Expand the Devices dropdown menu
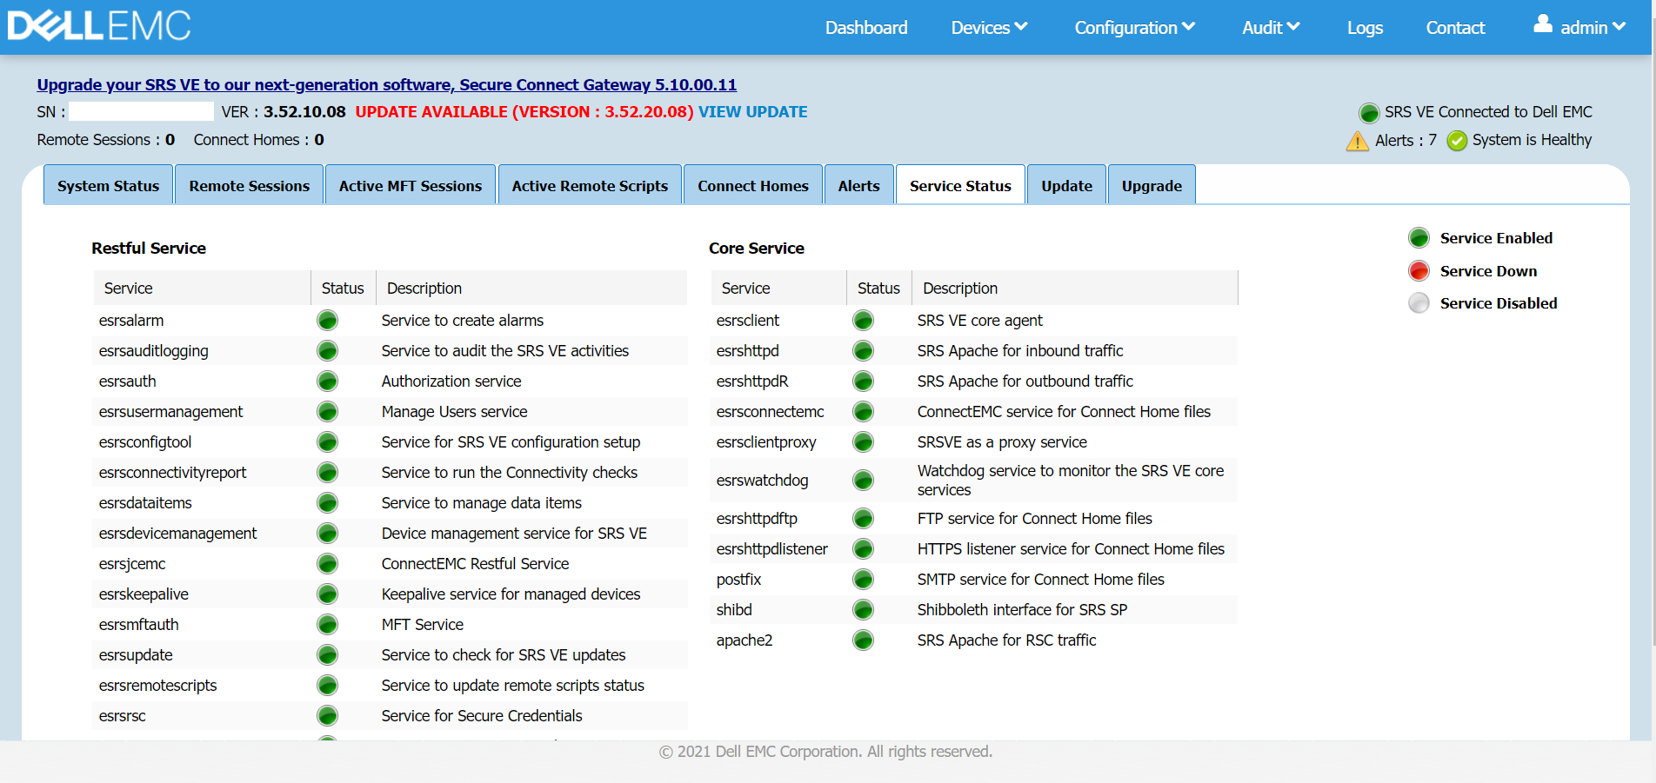This screenshot has width=1656, height=783. click(x=989, y=28)
